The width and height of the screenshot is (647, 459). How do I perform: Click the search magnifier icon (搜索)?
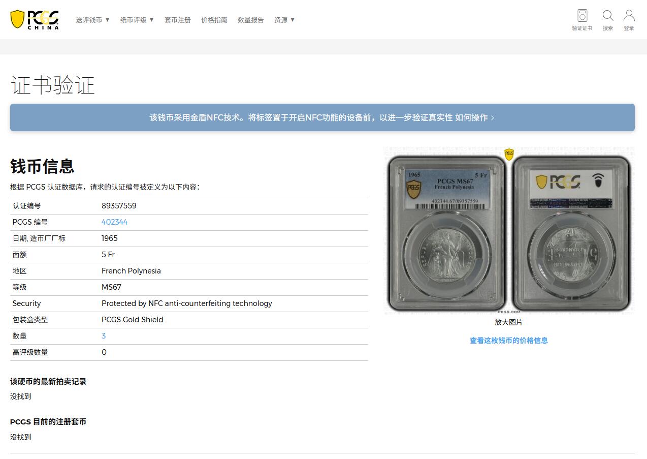tap(607, 19)
